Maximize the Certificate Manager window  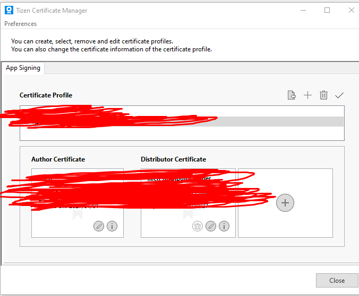click(327, 10)
